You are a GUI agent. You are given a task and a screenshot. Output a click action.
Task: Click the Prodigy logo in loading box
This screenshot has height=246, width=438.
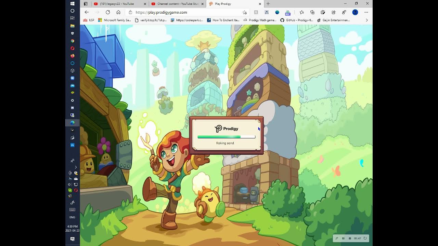pos(226,128)
